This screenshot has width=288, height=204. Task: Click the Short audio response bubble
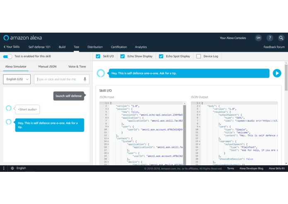tap(27, 109)
